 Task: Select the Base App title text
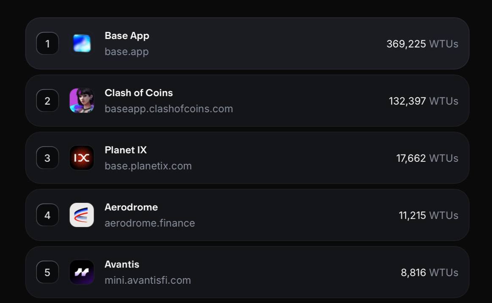point(127,36)
